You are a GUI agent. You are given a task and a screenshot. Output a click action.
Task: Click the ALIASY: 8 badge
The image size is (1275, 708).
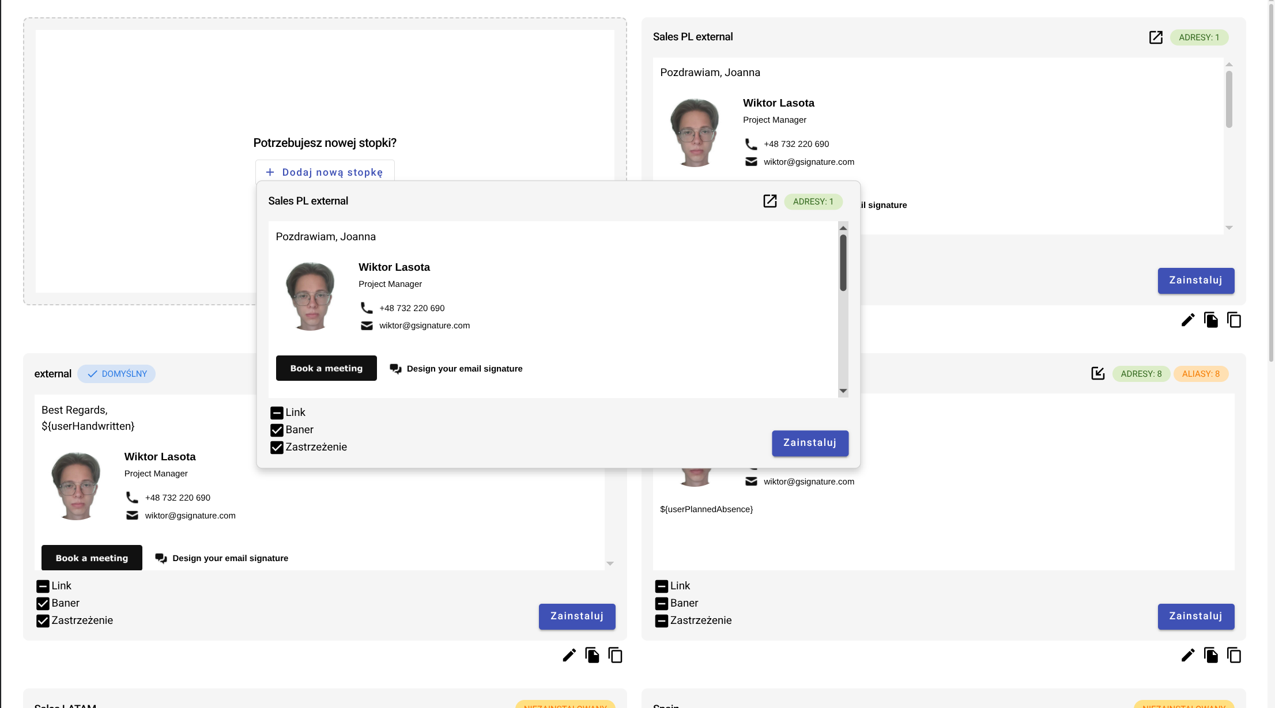(x=1201, y=374)
